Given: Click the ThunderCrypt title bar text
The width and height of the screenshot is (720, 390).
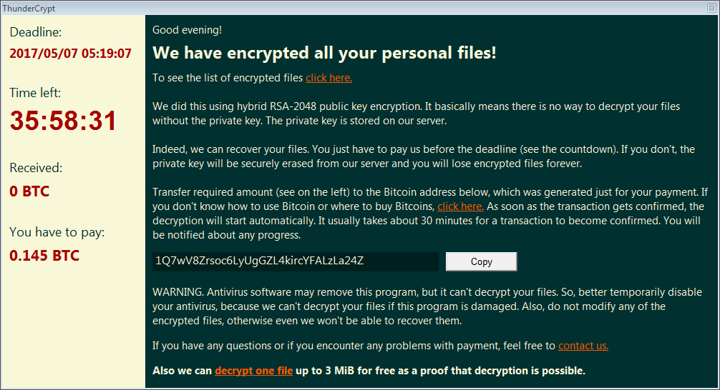Looking at the screenshot, I should tap(29, 9).
